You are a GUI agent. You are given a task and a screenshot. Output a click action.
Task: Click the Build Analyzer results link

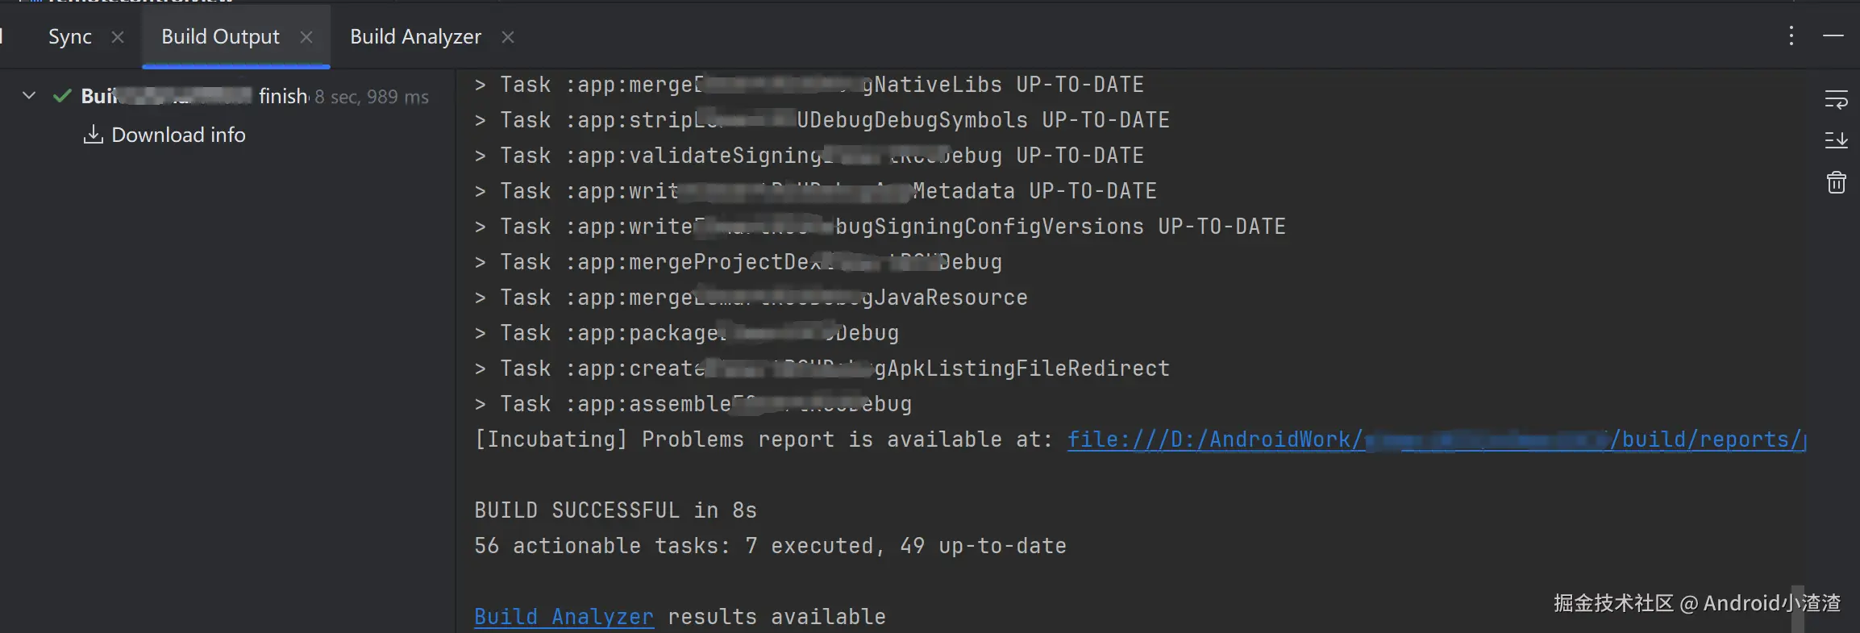564,617
